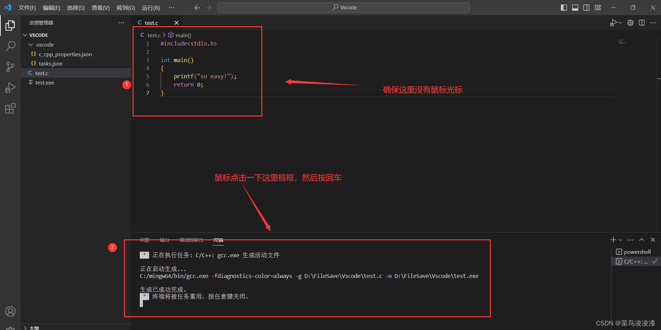Expand the Outline section
661x330 pixels.
pos(76,328)
